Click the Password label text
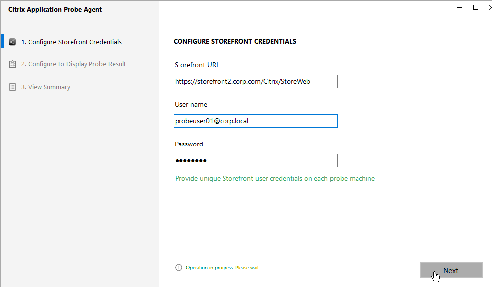The height and width of the screenshot is (287, 492). (189, 144)
